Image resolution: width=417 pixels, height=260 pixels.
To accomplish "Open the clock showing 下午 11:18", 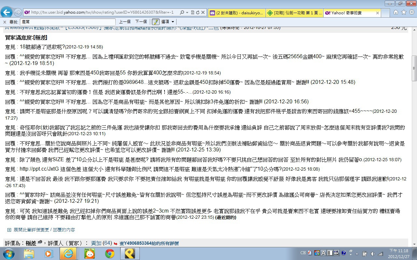I will 399,253.
